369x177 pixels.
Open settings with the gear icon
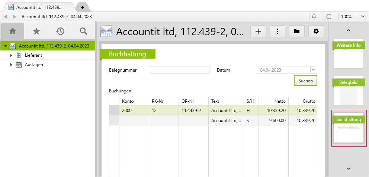pyautogui.click(x=316, y=32)
